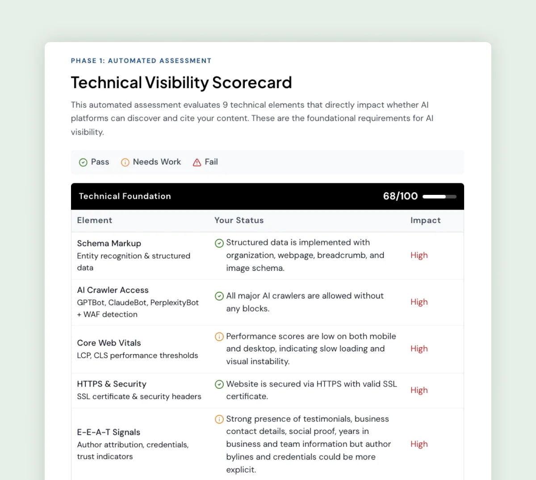Click the Schema Markup pass status icon
The image size is (536, 480).
219,243
